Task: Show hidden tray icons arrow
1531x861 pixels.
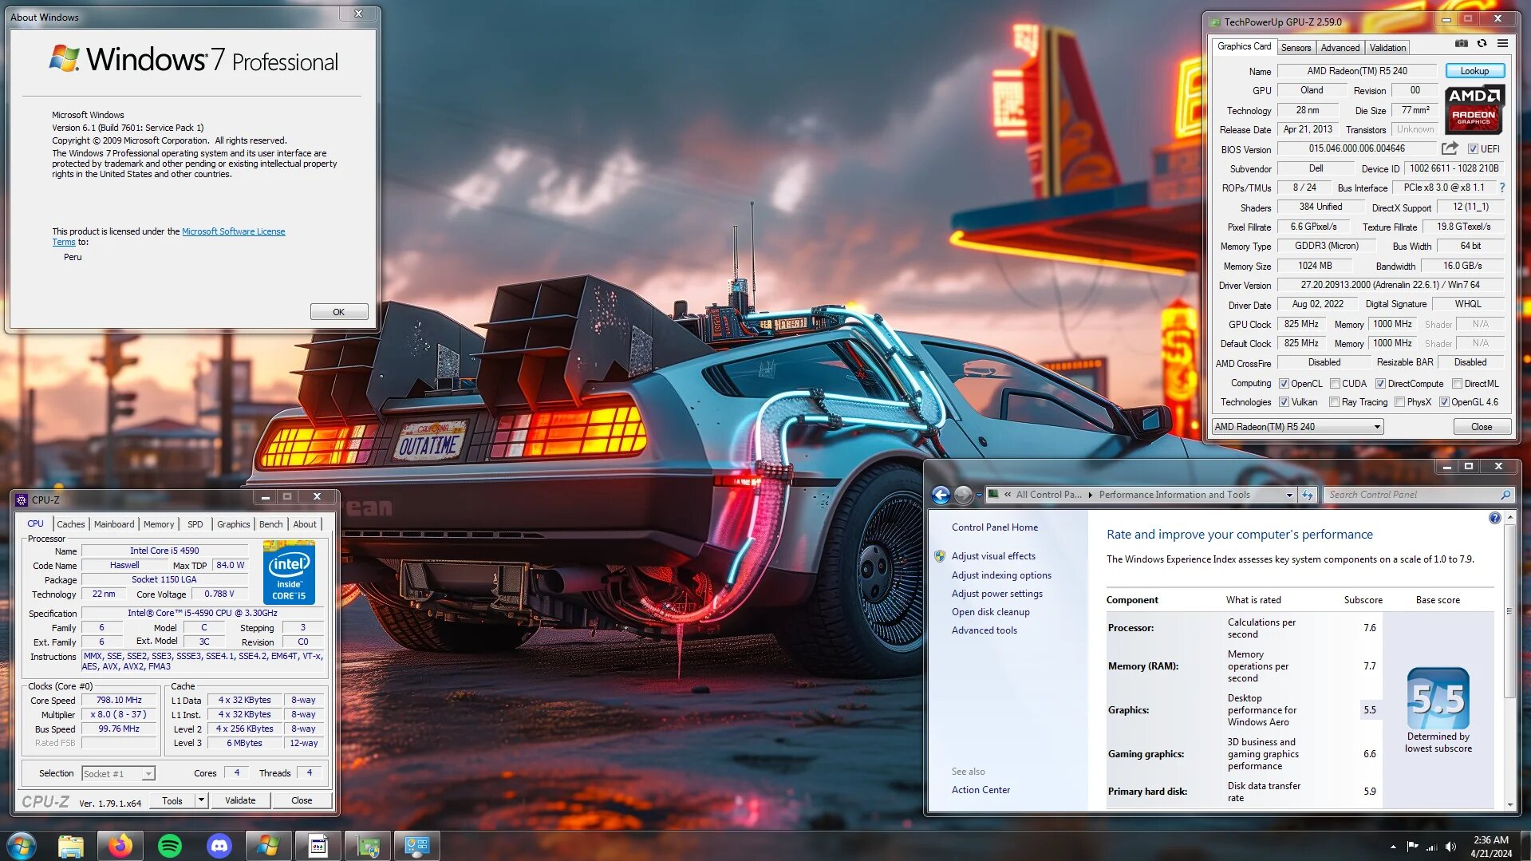Action: [x=1393, y=847]
